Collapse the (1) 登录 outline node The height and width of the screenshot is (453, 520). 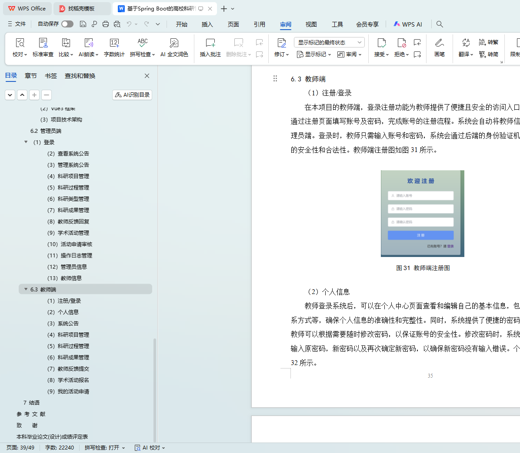[26, 142]
